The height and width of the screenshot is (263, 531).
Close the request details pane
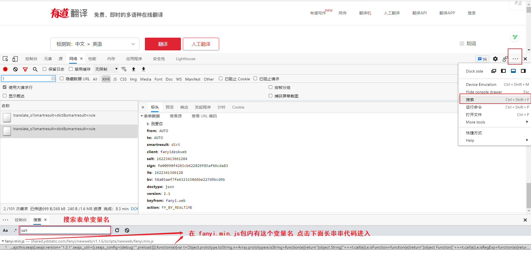pos(143,107)
